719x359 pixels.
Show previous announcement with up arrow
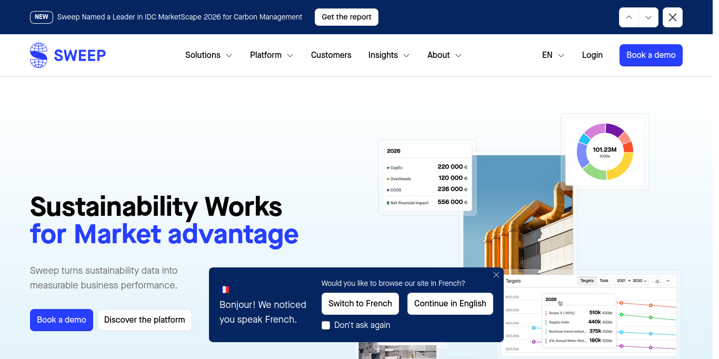point(629,17)
